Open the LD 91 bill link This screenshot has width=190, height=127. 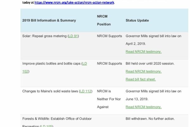[x=73, y=36]
